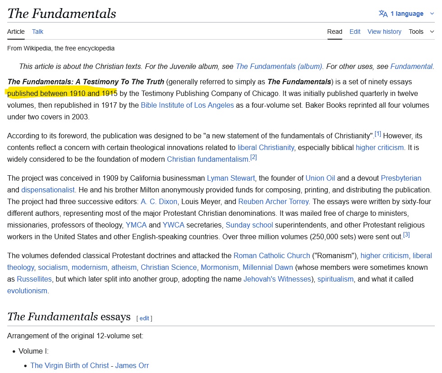Follow the Presbyterian link
Screen dimensions: 442x373
[401, 178]
